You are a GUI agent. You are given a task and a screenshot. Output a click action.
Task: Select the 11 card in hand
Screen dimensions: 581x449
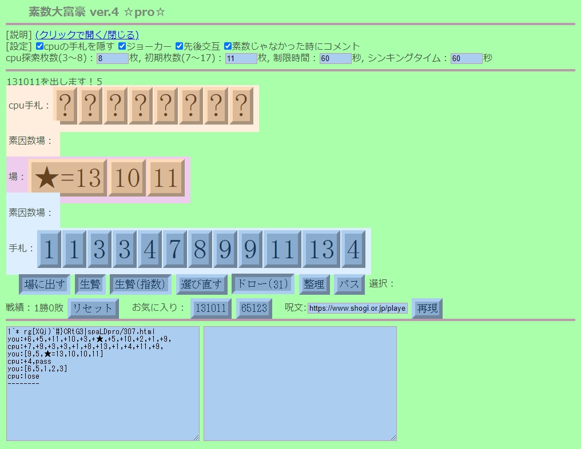click(282, 248)
